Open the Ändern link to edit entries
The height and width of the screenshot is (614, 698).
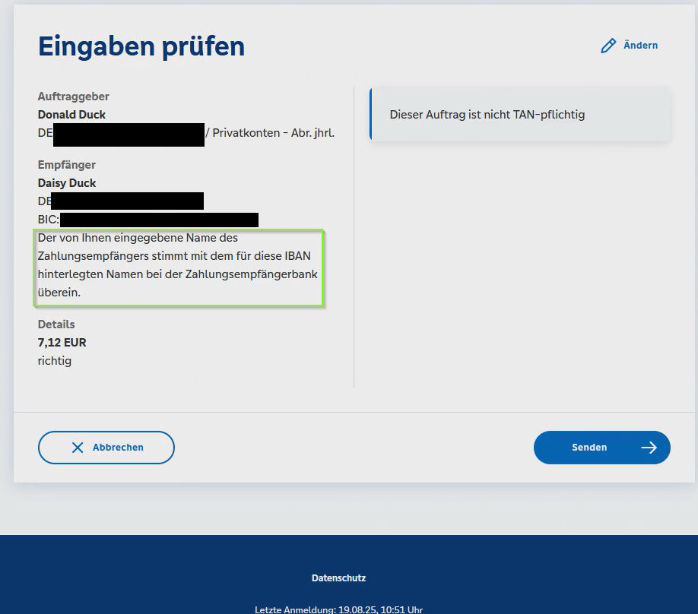[640, 46]
